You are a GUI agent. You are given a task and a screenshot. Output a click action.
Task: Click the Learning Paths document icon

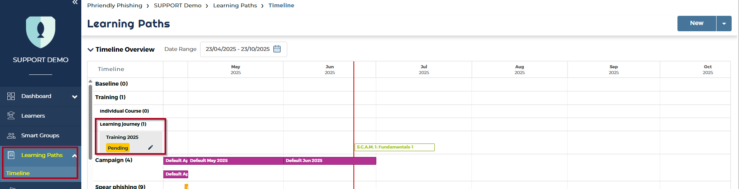[11, 155]
